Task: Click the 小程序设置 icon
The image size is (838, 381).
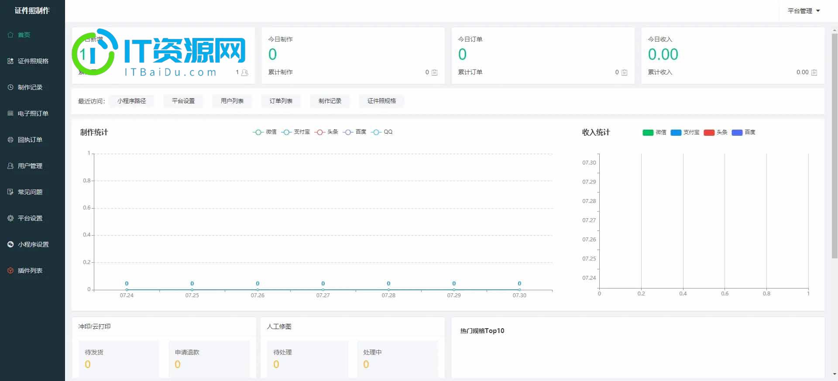Action: point(10,244)
